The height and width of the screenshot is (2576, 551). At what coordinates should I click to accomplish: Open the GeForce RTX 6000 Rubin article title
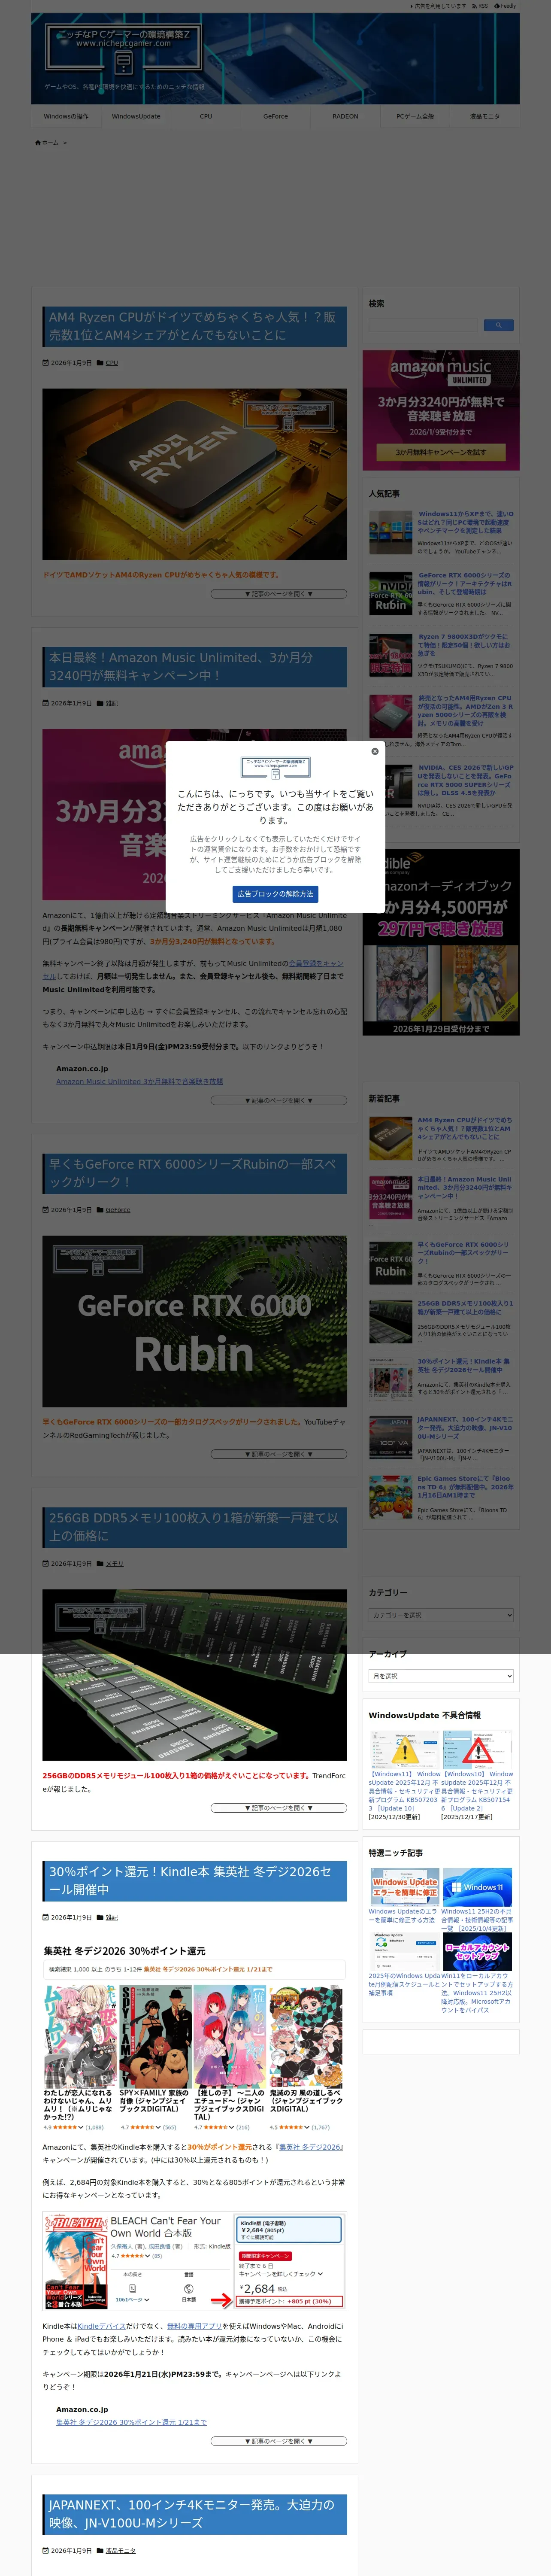click(194, 1173)
